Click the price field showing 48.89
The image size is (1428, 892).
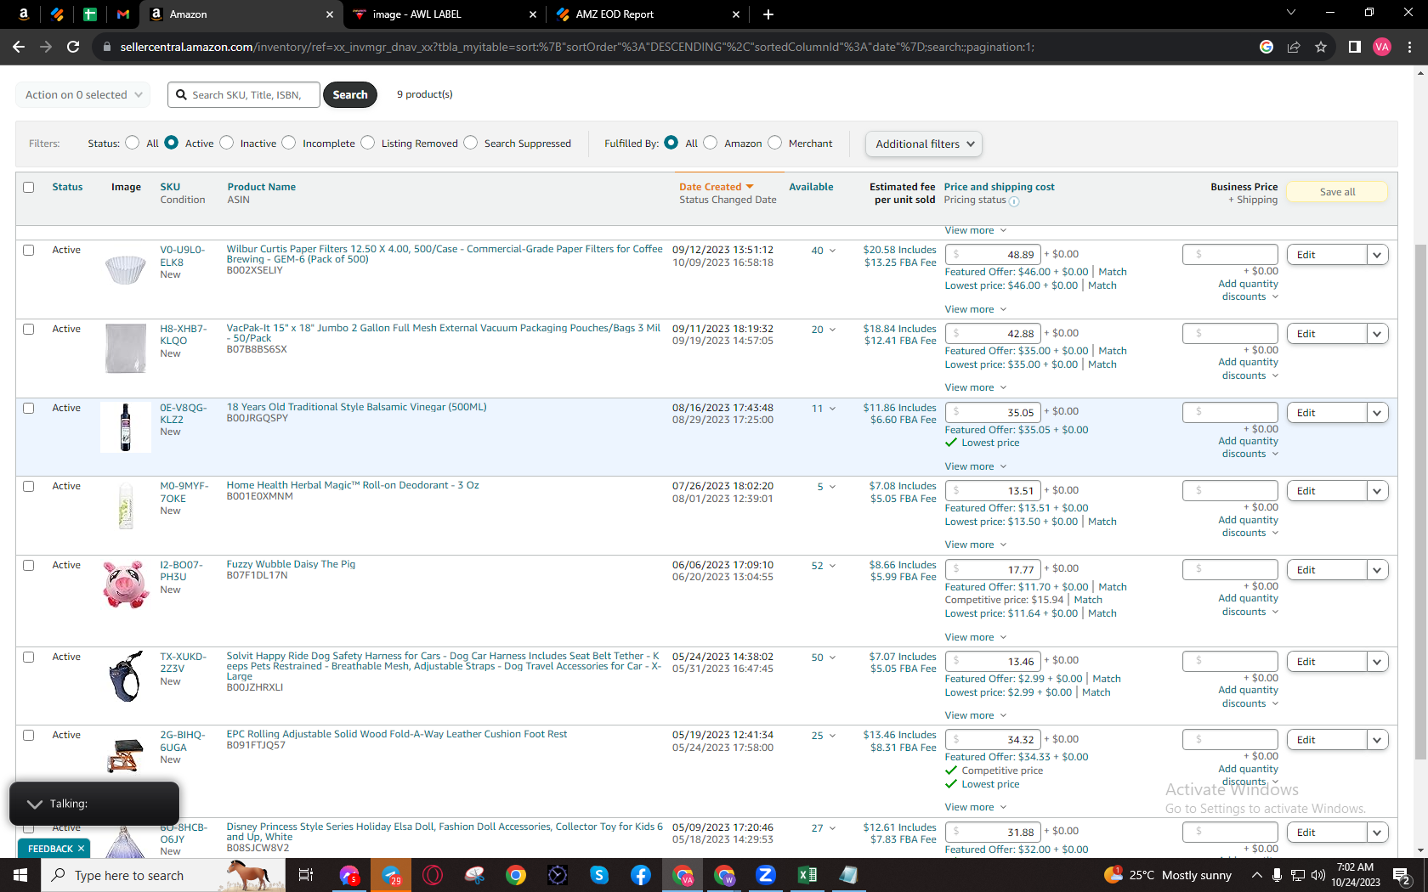coord(993,254)
